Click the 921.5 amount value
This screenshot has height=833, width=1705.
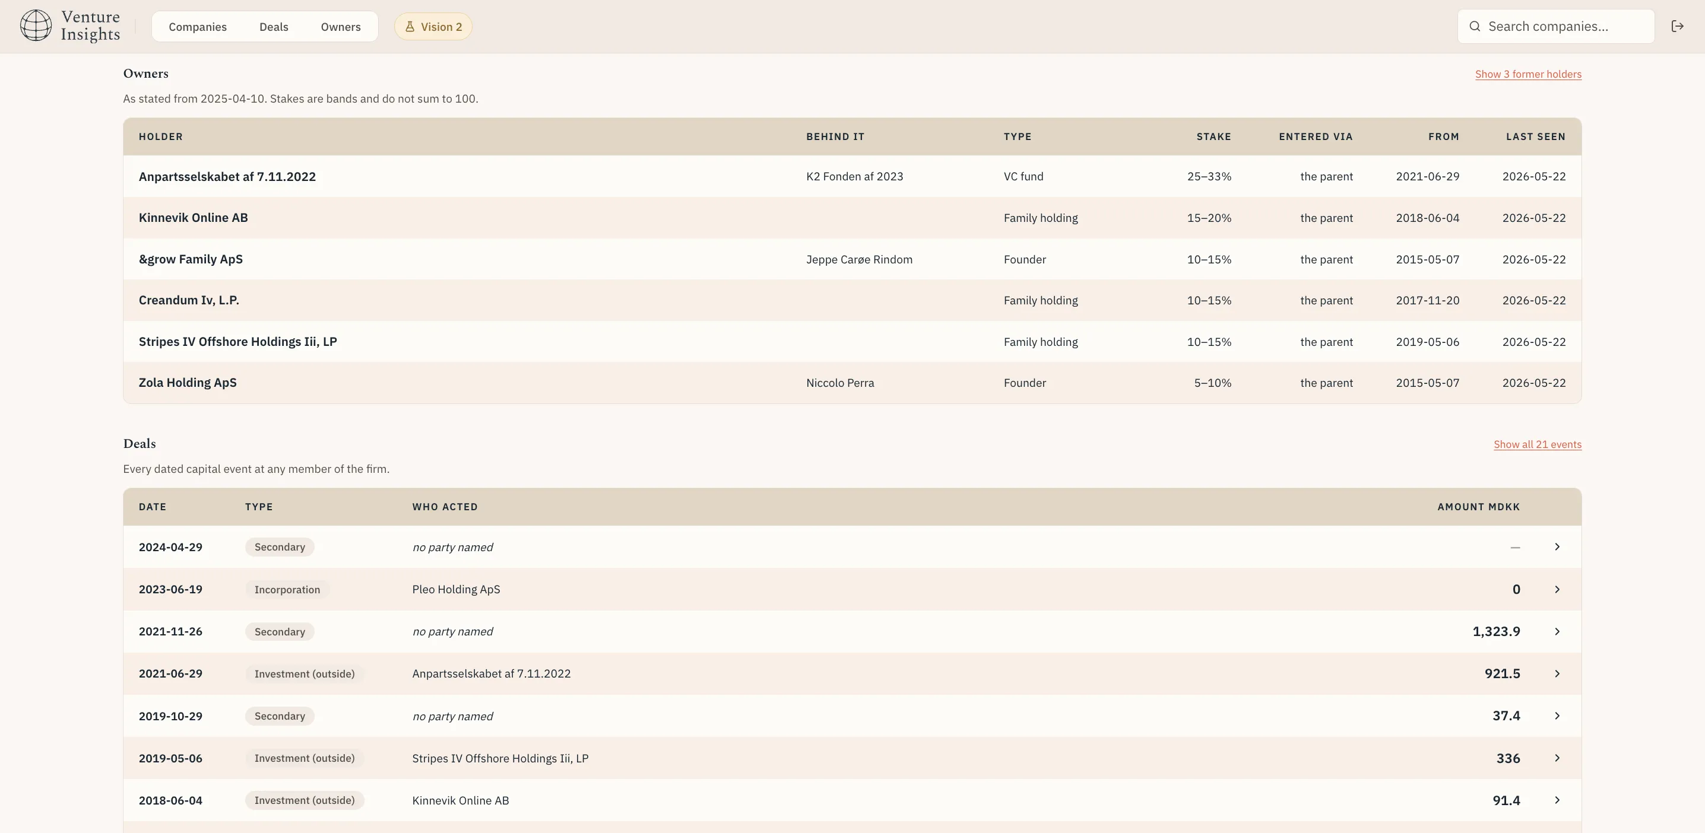click(x=1502, y=673)
